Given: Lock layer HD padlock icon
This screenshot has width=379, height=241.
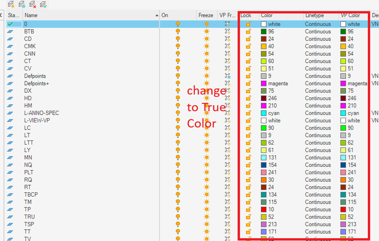Looking at the screenshot, I should [248, 98].
